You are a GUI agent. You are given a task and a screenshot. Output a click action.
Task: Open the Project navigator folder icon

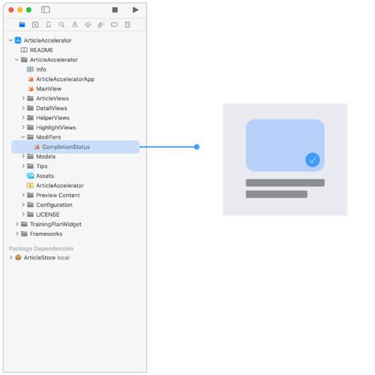22,25
